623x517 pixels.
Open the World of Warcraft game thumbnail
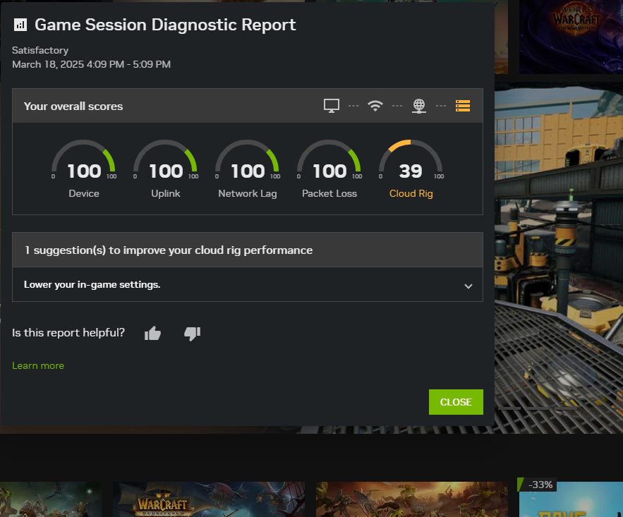pos(571,37)
